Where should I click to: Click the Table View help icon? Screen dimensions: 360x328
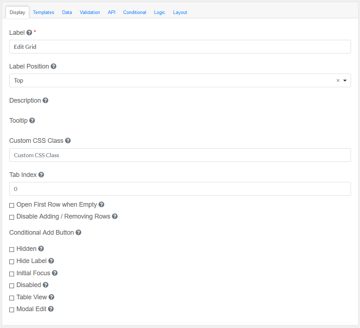coord(51,297)
